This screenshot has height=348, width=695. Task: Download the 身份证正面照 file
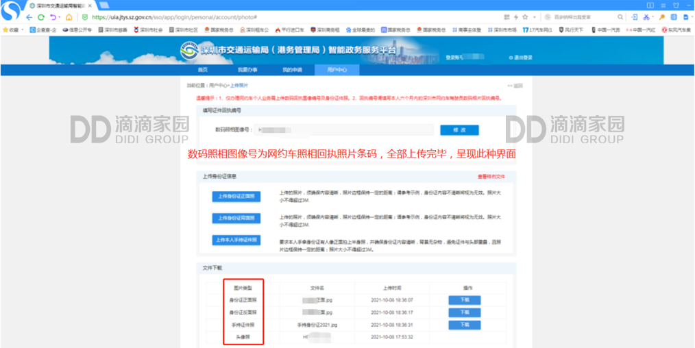pos(465,300)
